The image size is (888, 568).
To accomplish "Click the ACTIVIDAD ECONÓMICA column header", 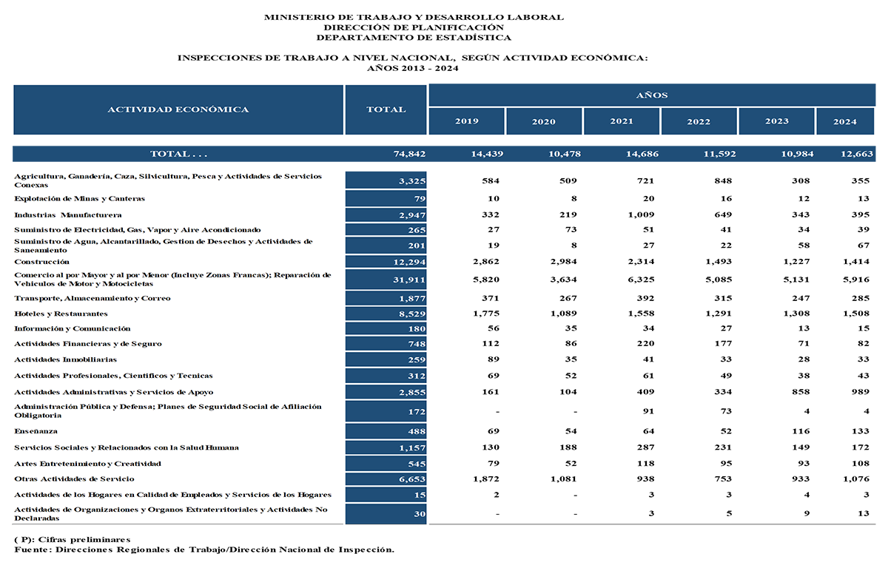I will pyautogui.click(x=178, y=109).
